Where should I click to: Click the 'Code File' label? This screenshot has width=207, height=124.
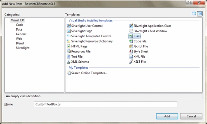(140, 41)
